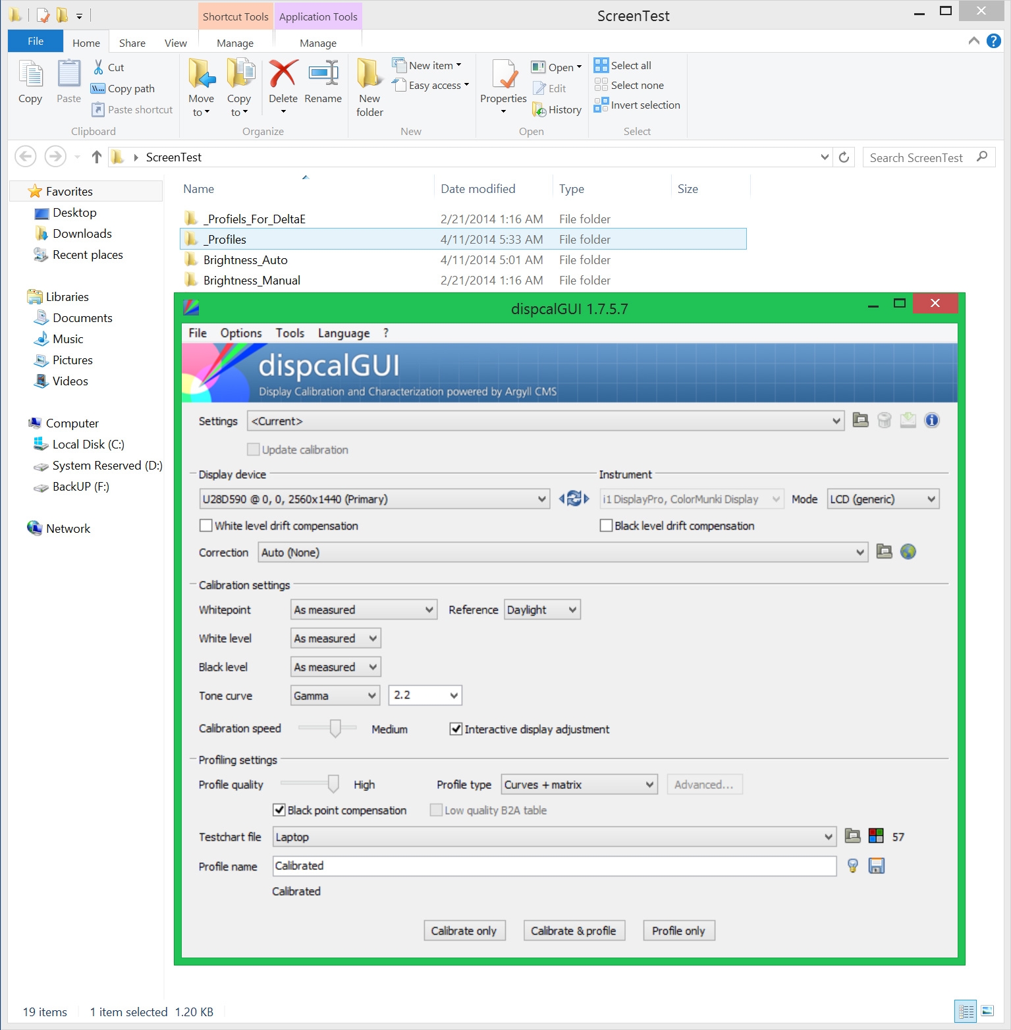Image resolution: width=1011 pixels, height=1030 pixels.
Task: Click Invert selection in ribbon
Action: (637, 105)
